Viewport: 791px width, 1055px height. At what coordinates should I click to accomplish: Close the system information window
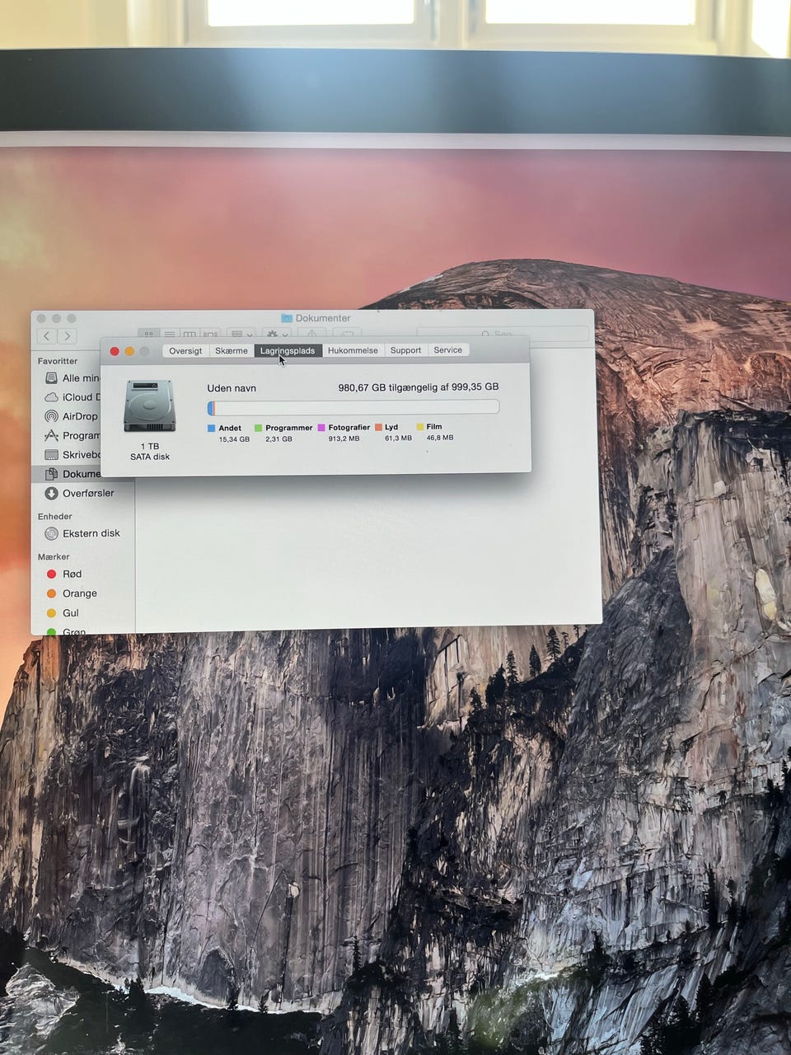pyautogui.click(x=115, y=351)
